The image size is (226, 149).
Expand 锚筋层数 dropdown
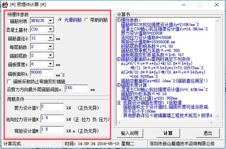pos(50,55)
